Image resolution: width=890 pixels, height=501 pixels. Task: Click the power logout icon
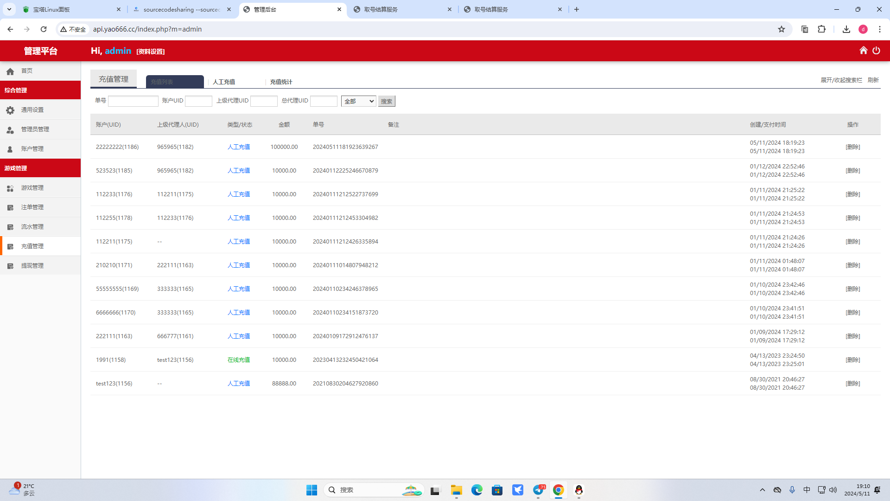click(876, 51)
